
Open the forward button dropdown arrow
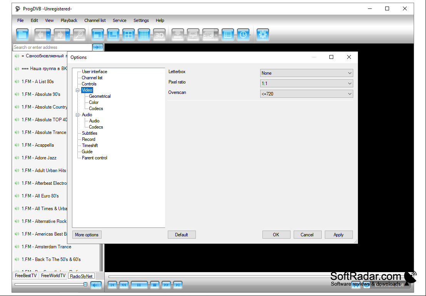coord(68,35)
